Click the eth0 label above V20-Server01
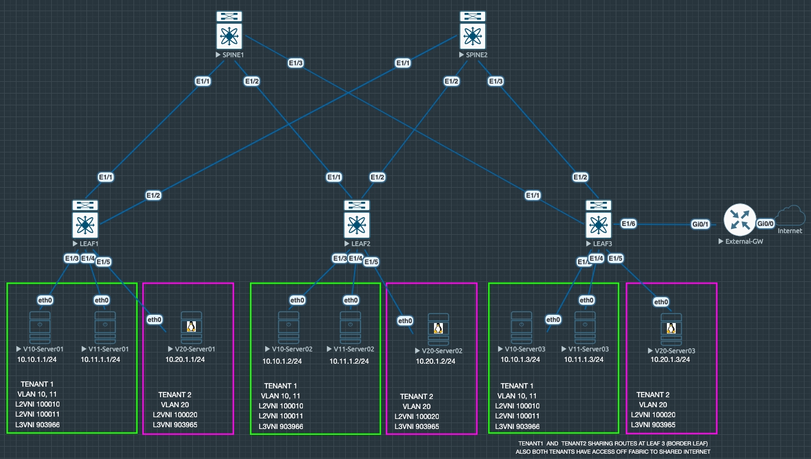Image resolution: width=811 pixels, height=459 pixels. click(x=155, y=320)
